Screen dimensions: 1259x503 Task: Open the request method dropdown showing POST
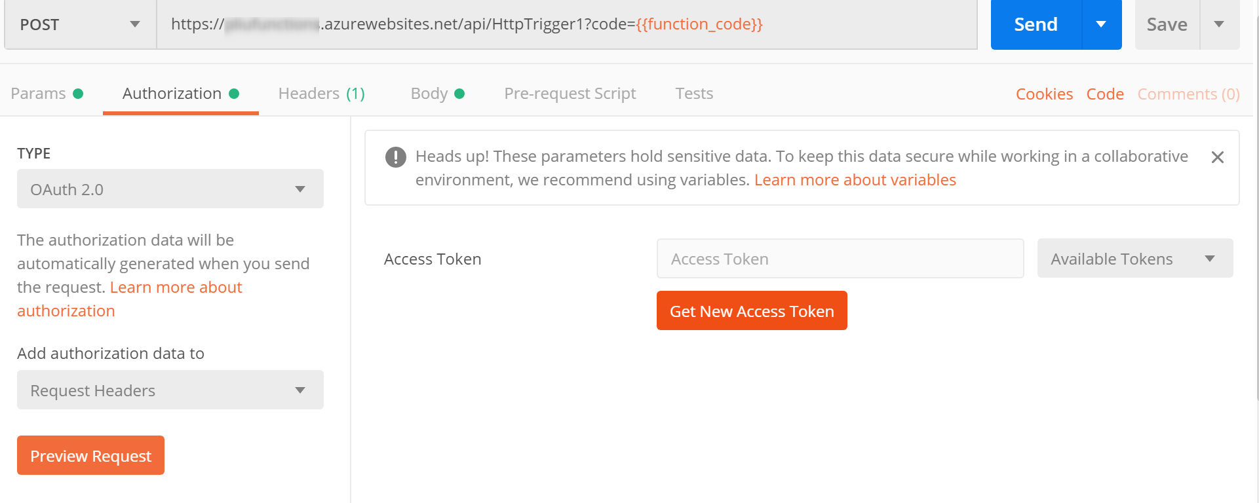click(x=79, y=24)
